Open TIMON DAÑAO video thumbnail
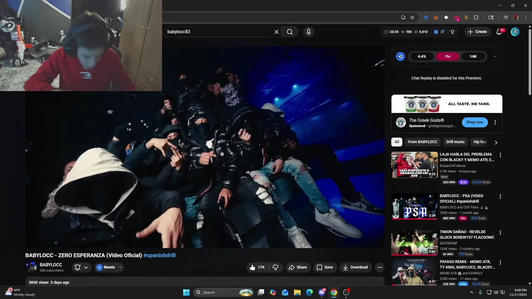 (414, 243)
